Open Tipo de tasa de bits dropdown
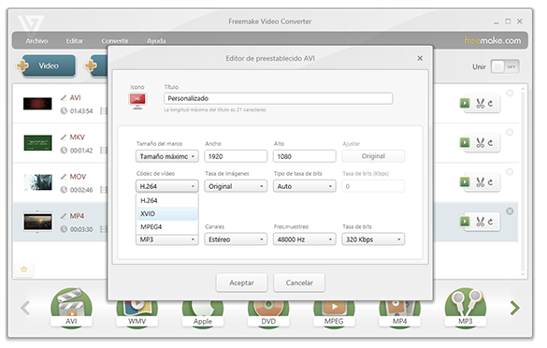This screenshot has height=348, width=547. pyautogui.click(x=304, y=186)
